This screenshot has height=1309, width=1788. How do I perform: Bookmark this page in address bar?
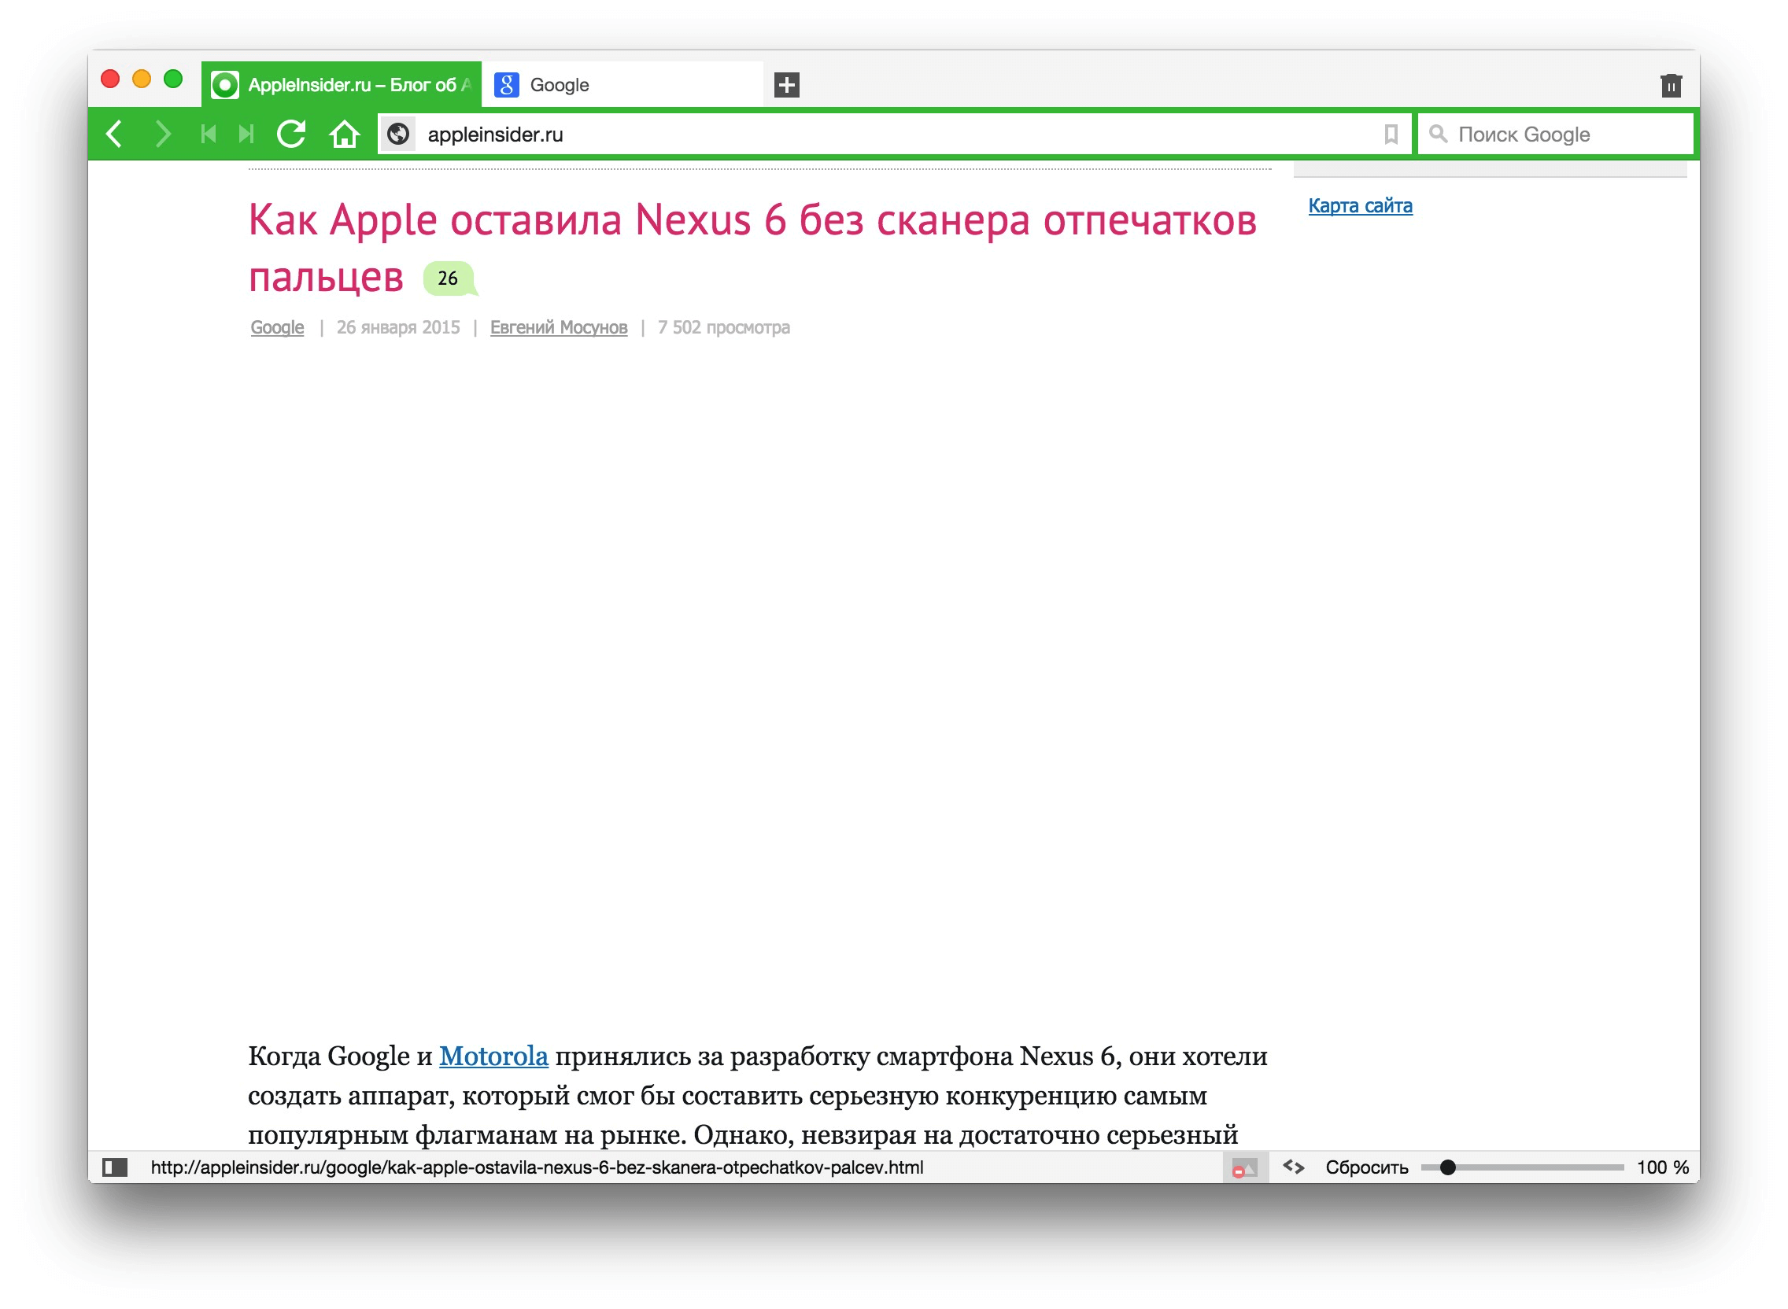pos(1391,135)
